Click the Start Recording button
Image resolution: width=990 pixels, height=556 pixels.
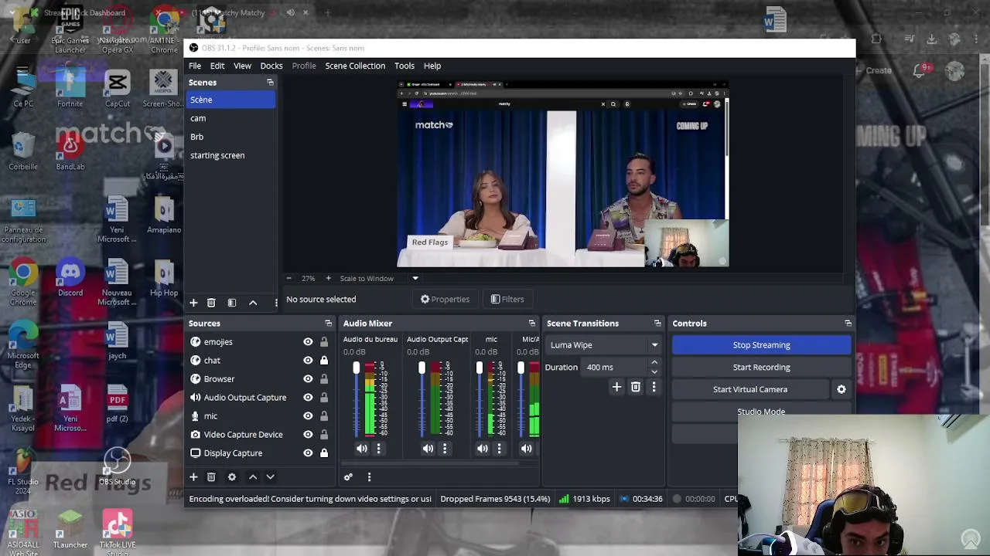[x=762, y=368]
